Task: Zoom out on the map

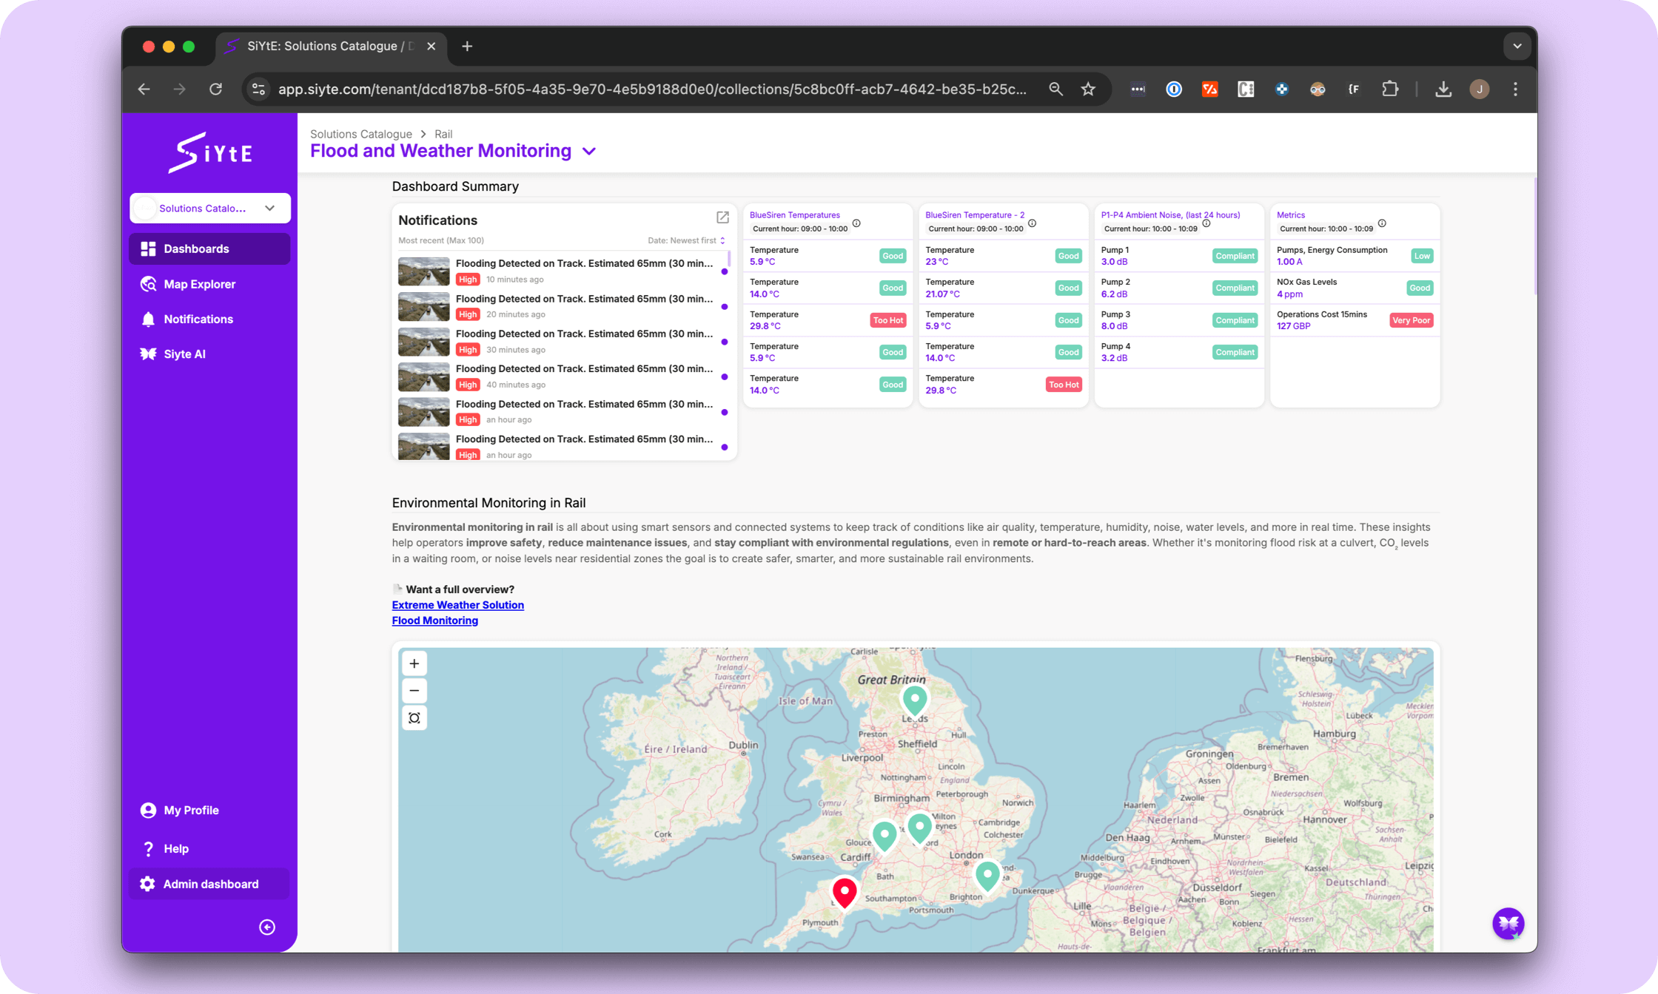Action: coord(414,691)
